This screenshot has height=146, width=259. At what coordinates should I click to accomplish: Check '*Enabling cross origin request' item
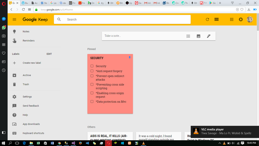pos(92,93)
